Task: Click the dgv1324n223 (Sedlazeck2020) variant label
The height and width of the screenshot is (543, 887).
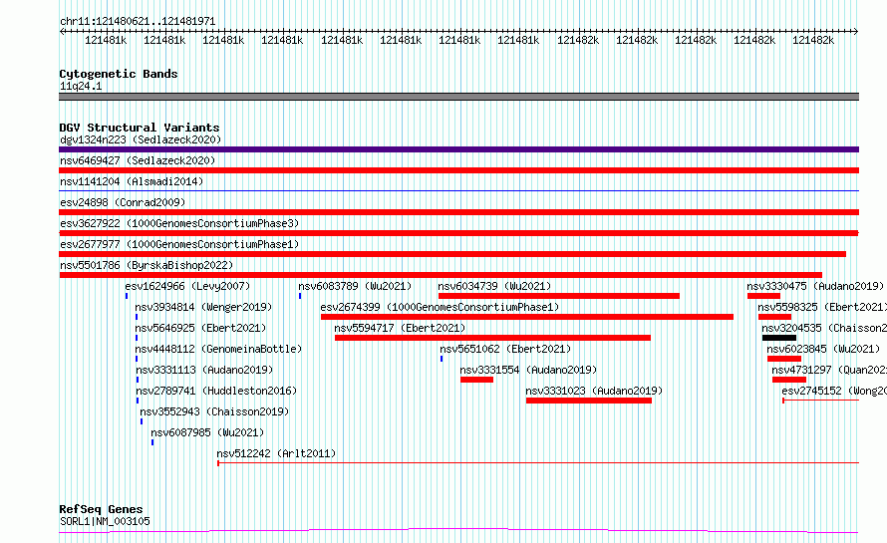Action: point(141,139)
